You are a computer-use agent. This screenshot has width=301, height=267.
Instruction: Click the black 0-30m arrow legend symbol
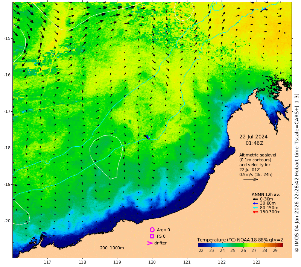tap(255, 199)
